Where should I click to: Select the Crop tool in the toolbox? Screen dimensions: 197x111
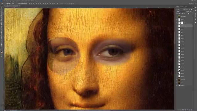pyautogui.click(x=2, y=16)
